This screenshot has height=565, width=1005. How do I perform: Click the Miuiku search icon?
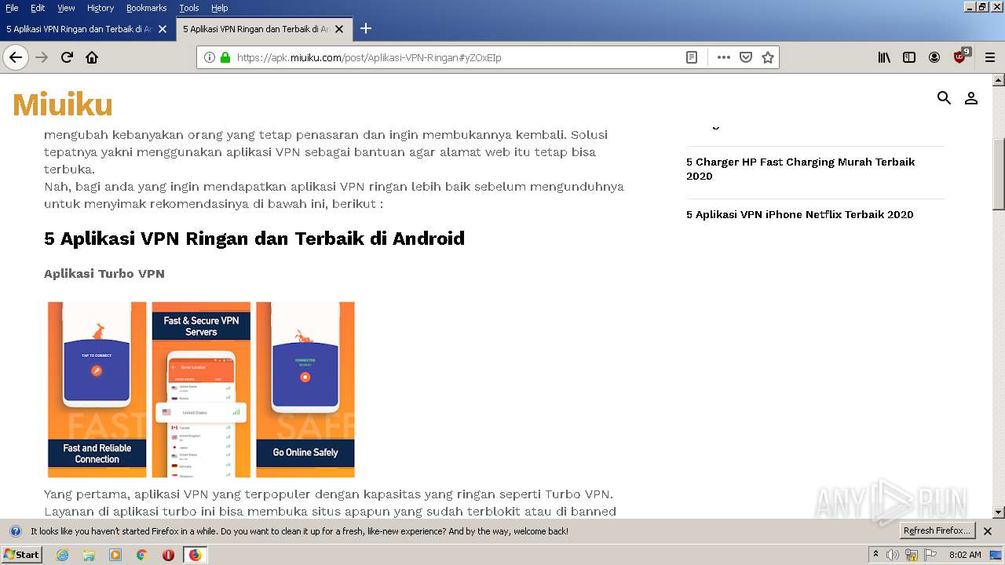click(x=945, y=98)
